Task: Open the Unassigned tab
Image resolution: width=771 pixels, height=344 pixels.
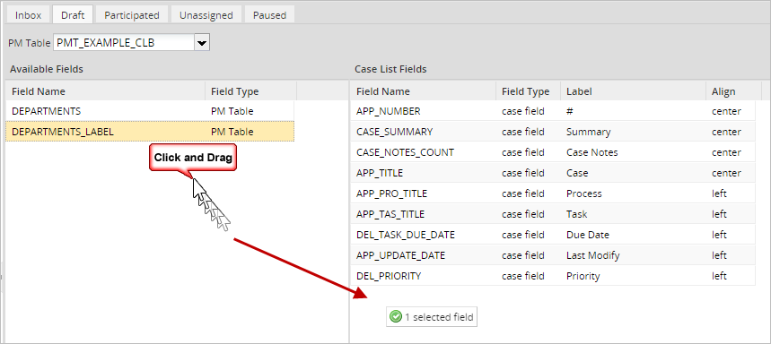Action: (206, 15)
